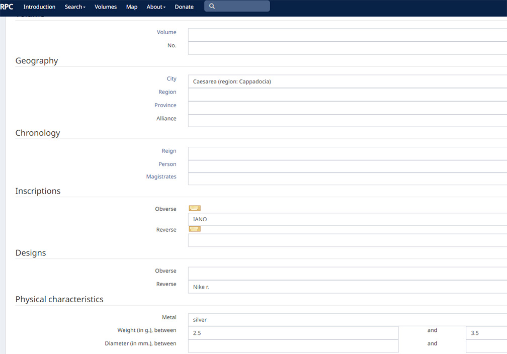Click the Designs section heading
Viewport: 507px width, 354px height.
coord(31,253)
